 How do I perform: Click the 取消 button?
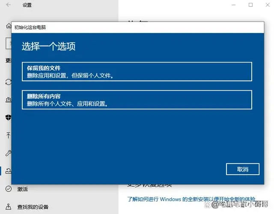[x=243, y=169]
